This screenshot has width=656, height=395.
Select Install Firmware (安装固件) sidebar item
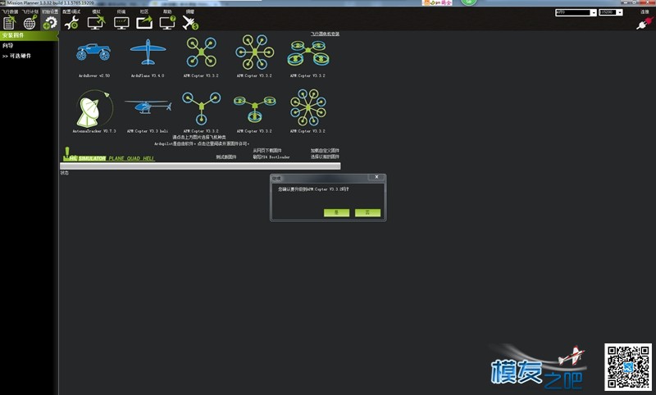coord(30,35)
